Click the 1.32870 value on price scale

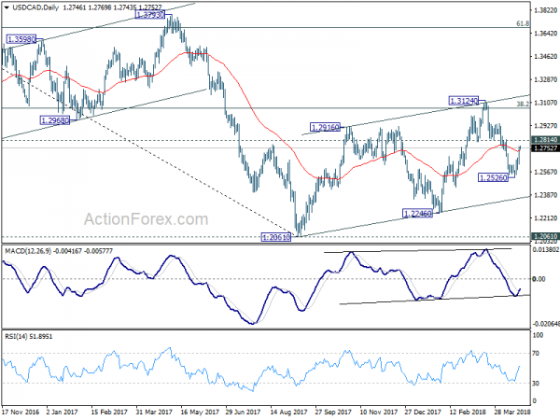[545, 79]
